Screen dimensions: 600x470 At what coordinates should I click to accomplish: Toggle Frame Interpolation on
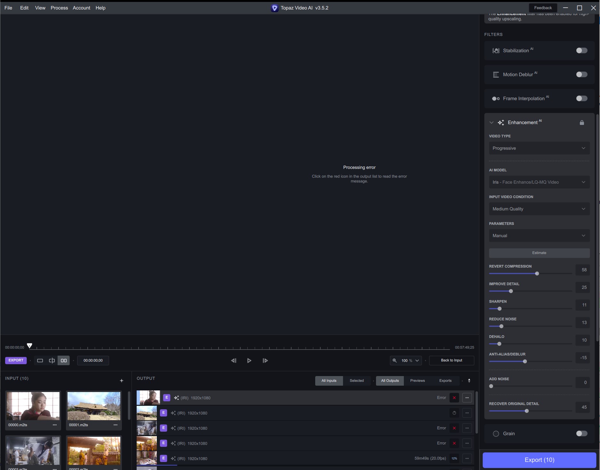point(581,98)
